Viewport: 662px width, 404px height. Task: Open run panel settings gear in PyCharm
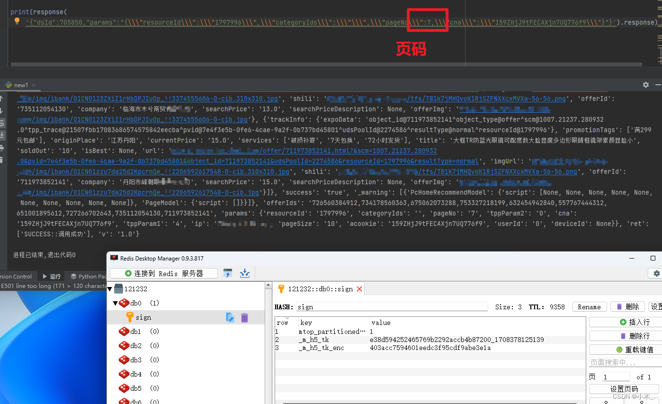pyautogui.click(x=646, y=85)
